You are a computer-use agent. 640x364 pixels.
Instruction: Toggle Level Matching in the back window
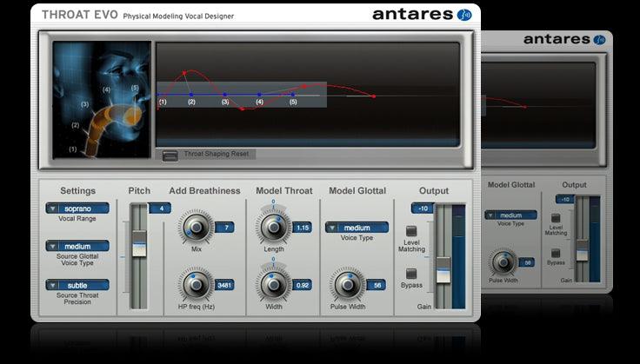556,218
